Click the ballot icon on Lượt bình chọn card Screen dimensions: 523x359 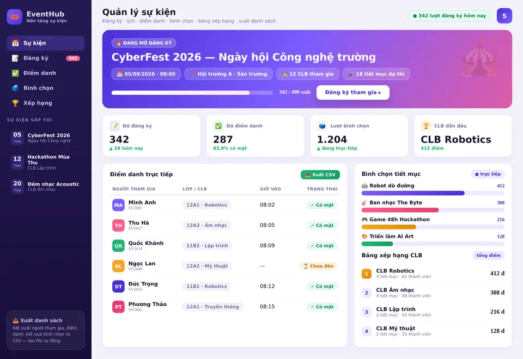tap(322, 126)
